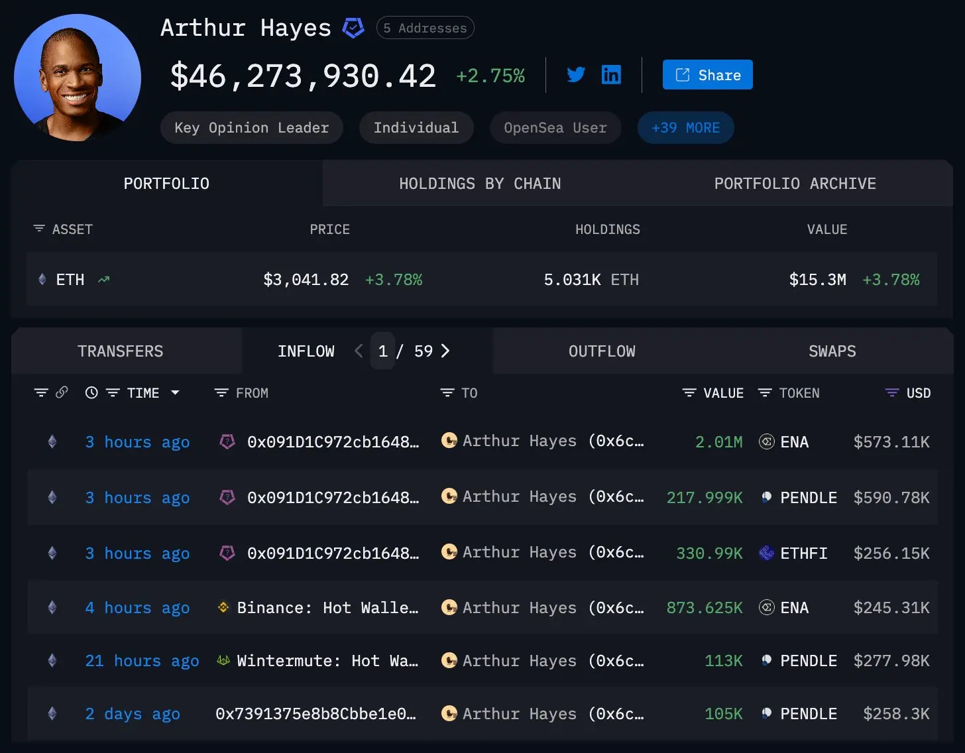This screenshot has width=965, height=753.
Task: Select the TRANSFERS tab
Action: pyautogui.click(x=120, y=351)
